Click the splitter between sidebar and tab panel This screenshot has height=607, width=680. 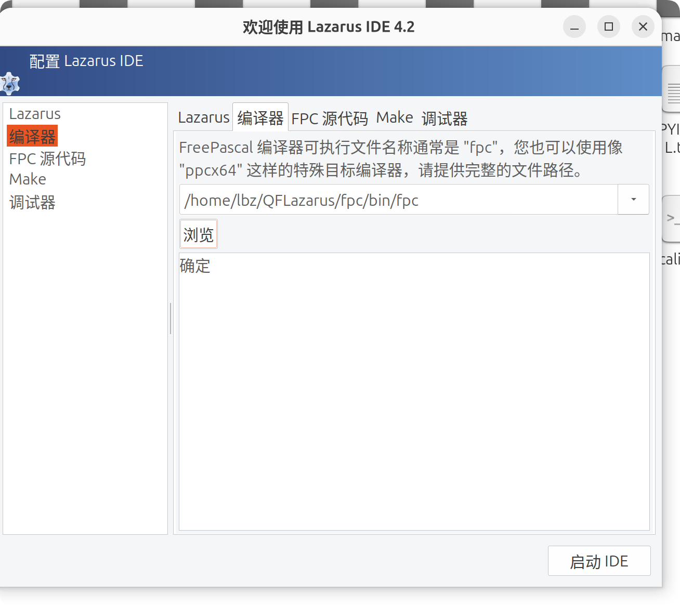(171, 319)
